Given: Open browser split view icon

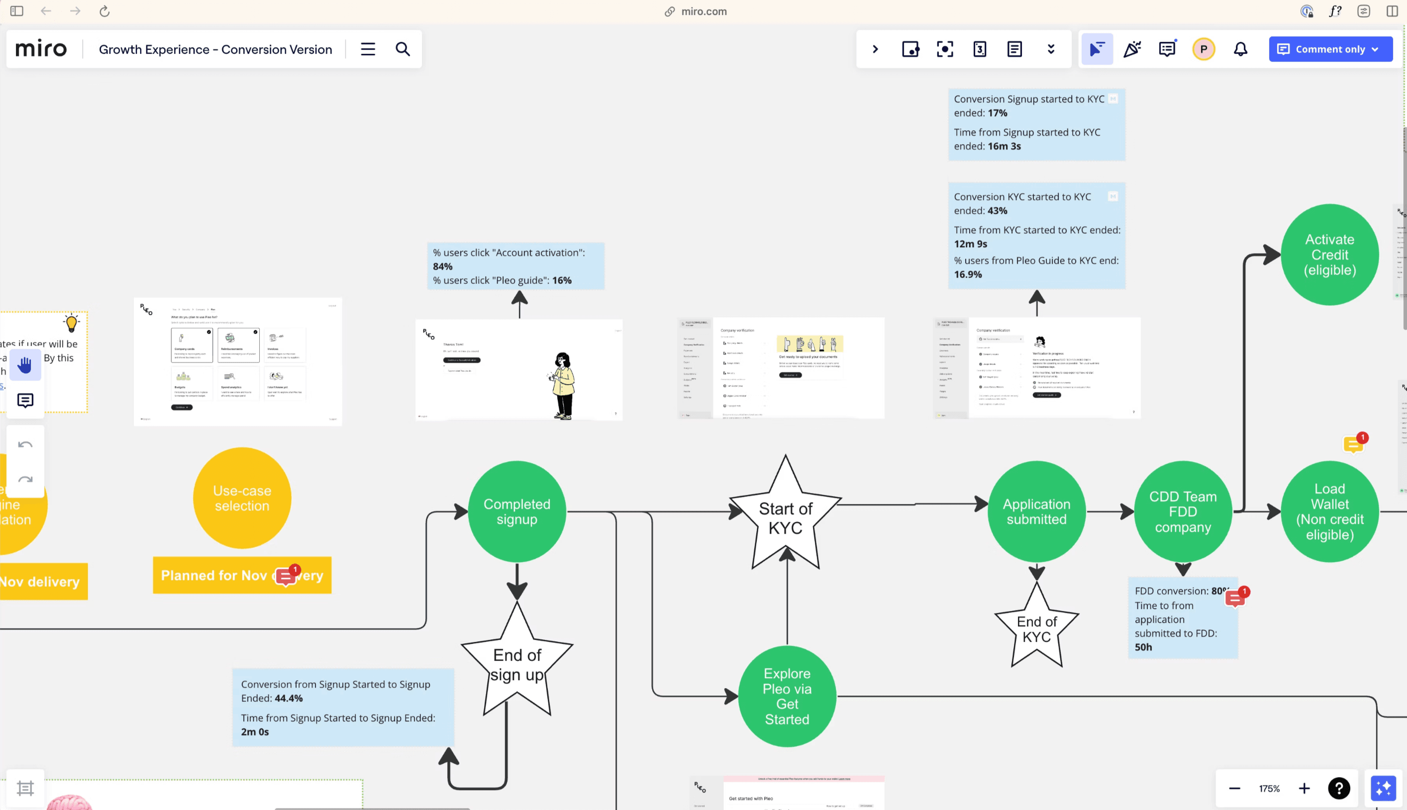Looking at the screenshot, I should pyautogui.click(x=1393, y=11).
